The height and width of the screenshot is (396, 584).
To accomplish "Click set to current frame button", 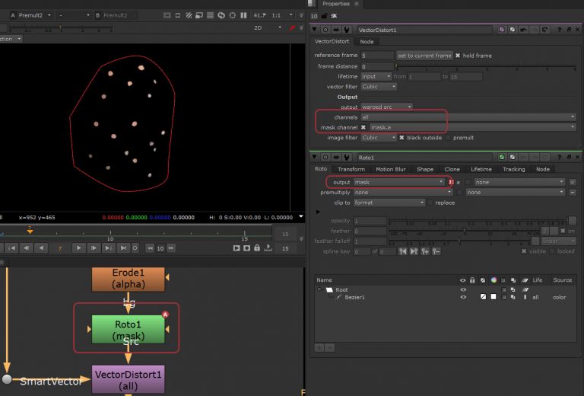I will 424,56.
